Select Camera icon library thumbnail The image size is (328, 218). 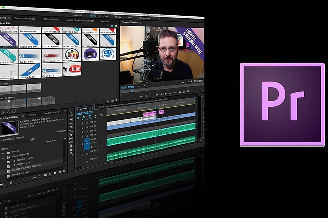(90, 54)
